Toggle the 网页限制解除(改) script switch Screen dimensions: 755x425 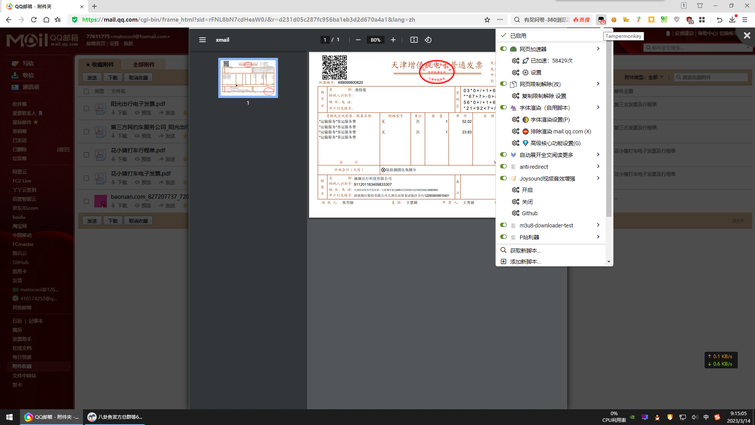pyautogui.click(x=503, y=84)
